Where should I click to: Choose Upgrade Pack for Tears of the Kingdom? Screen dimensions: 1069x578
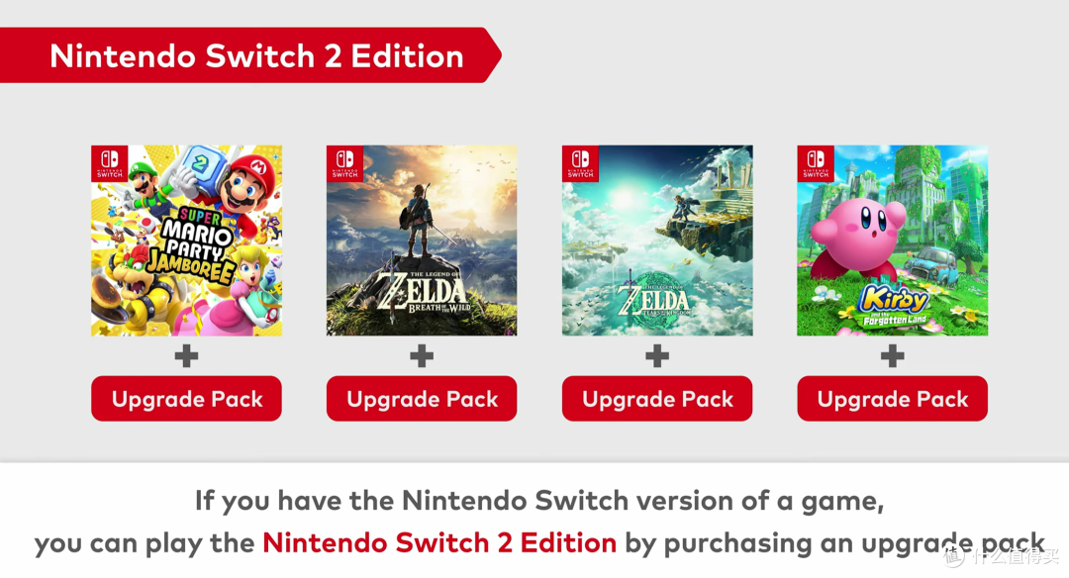tap(657, 399)
